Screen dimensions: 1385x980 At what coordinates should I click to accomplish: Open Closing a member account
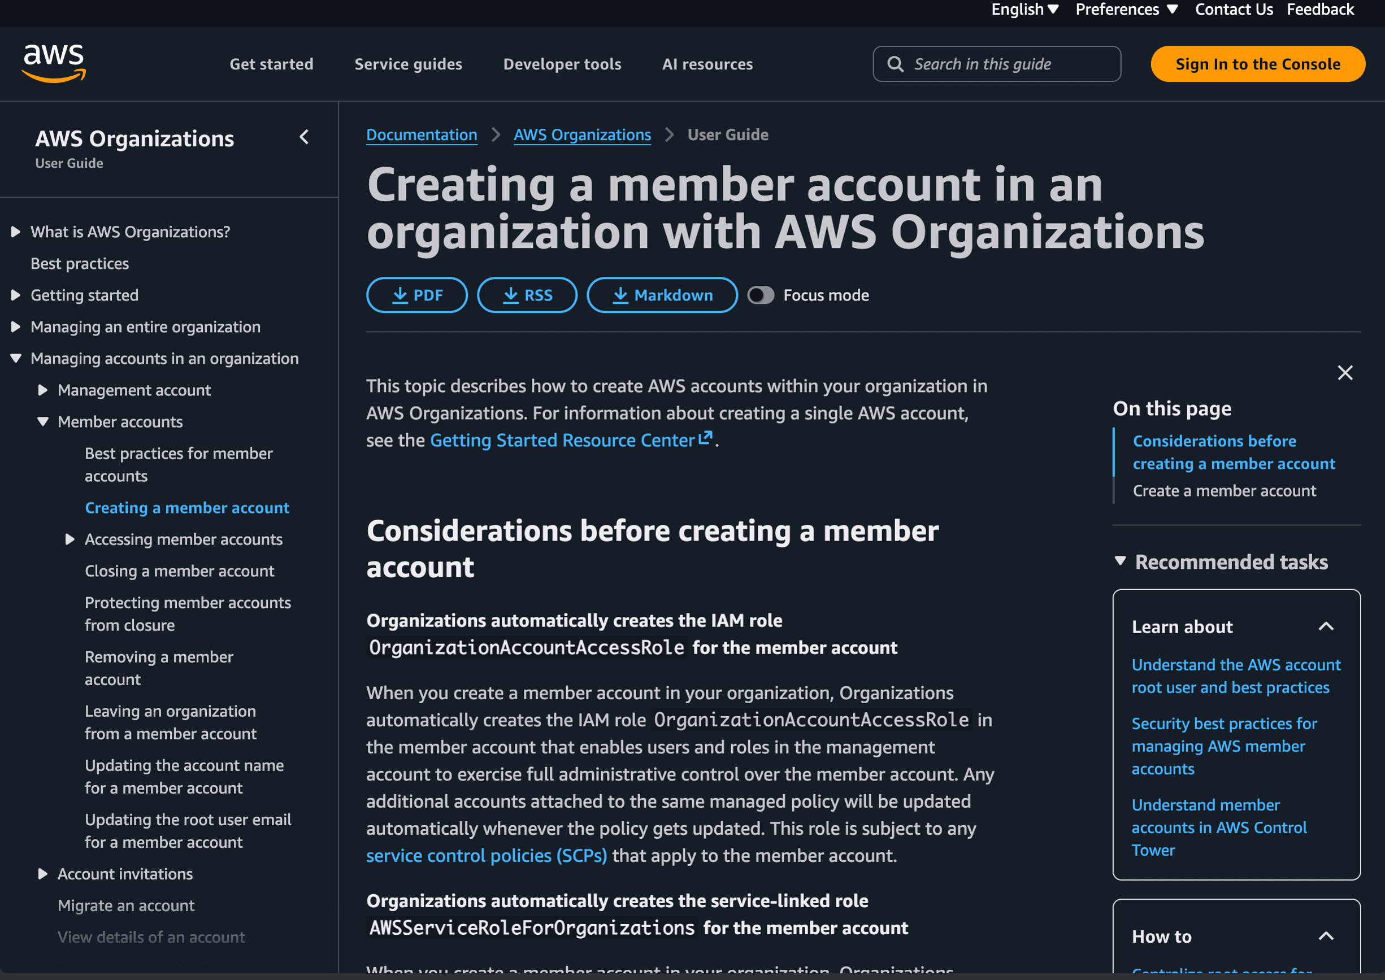click(x=179, y=571)
